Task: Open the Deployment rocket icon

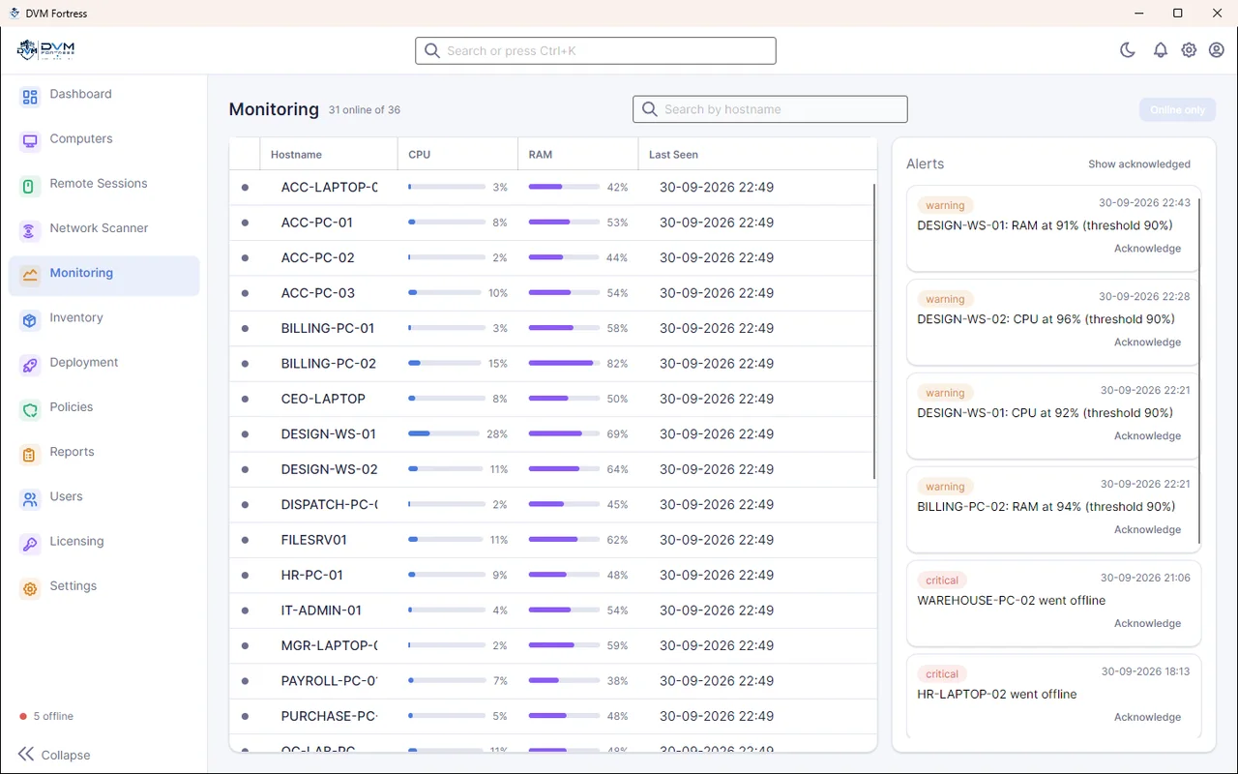Action: pos(30,364)
